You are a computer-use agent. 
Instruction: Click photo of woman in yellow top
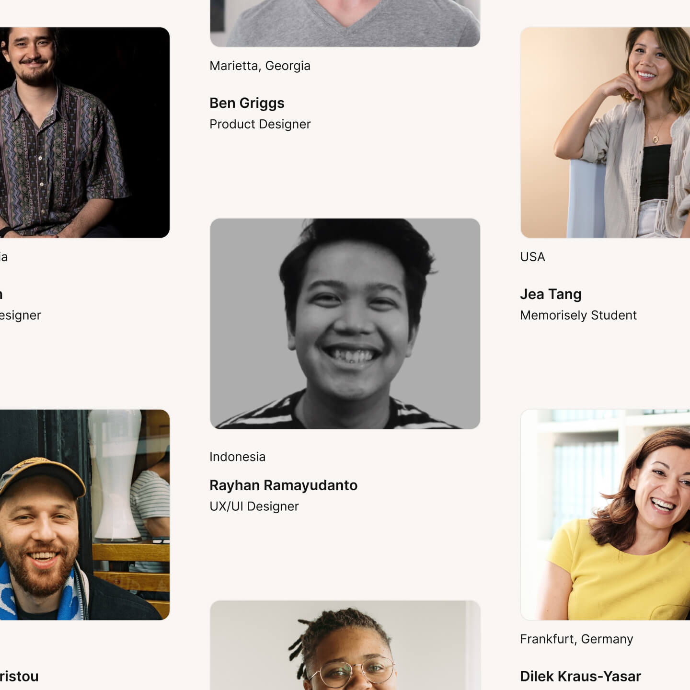[x=605, y=515]
